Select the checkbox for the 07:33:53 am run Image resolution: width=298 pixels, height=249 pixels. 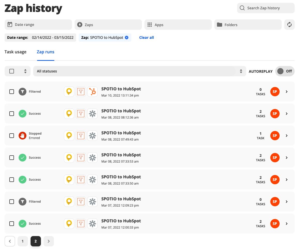[12, 158]
